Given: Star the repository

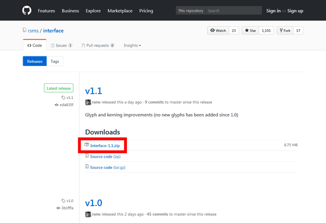Looking at the screenshot, I should coord(250,31).
